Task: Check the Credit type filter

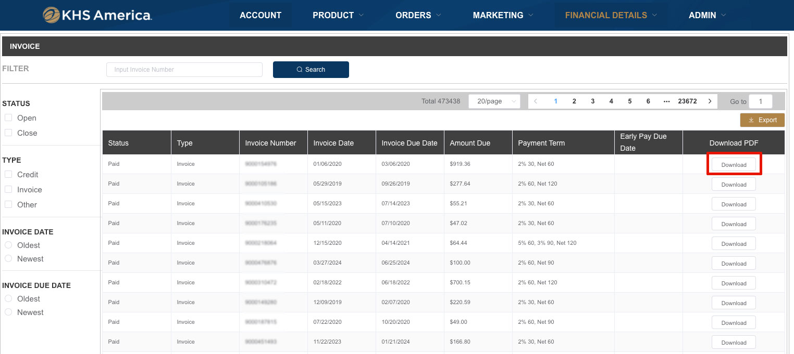Action: coord(8,174)
